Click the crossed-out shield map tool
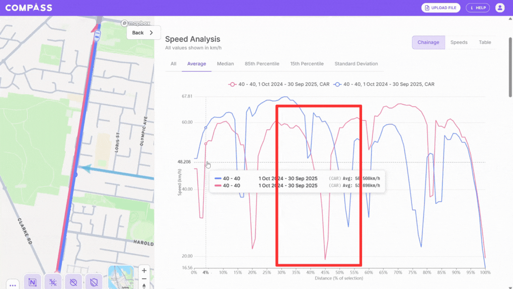The height and width of the screenshot is (289, 513). [x=94, y=282]
